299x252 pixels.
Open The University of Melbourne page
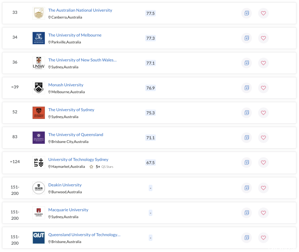coord(75,35)
